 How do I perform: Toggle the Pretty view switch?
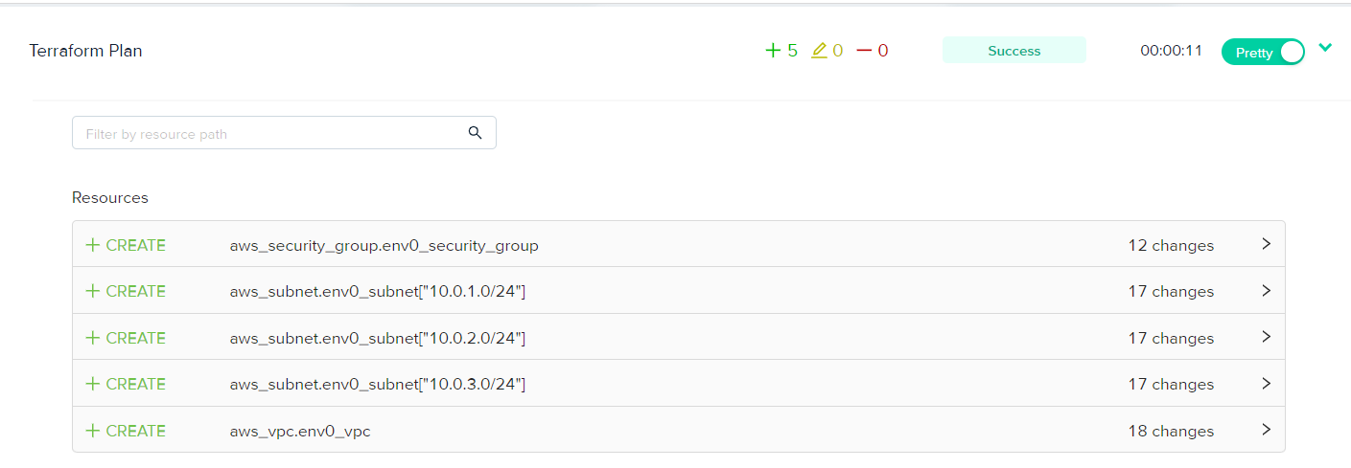[x=1263, y=53]
